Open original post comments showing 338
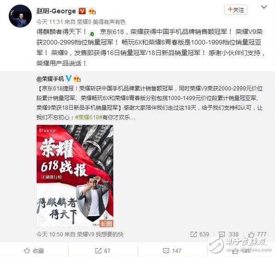The image size is (275, 257). 228,235
